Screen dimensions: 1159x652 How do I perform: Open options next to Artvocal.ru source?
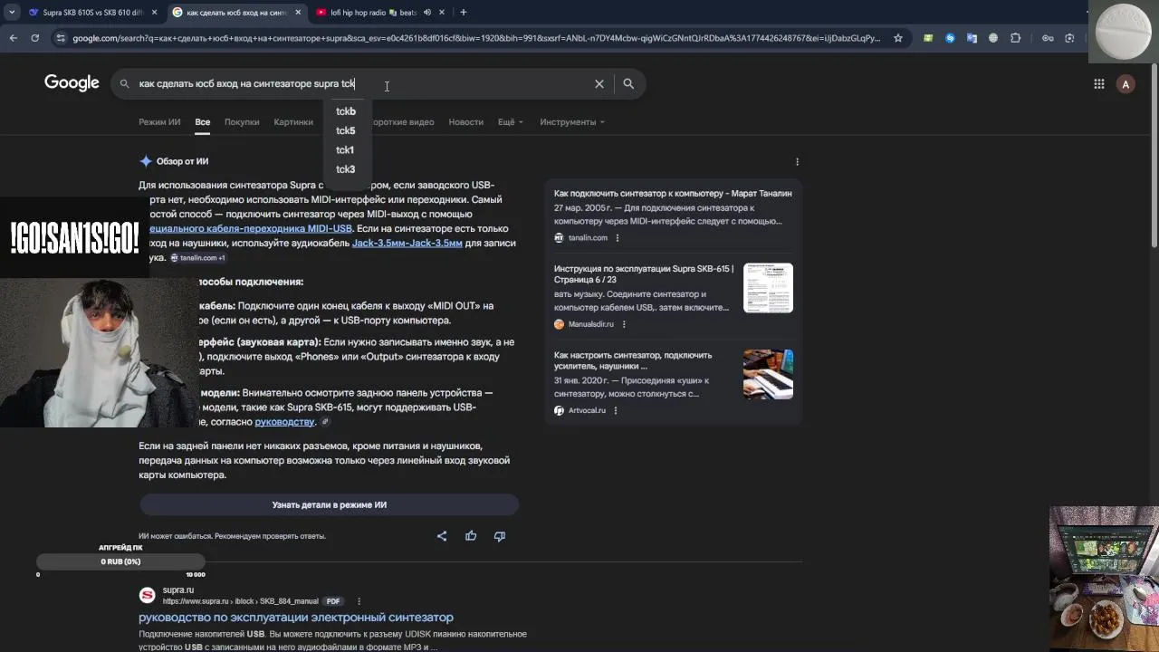[616, 410]
